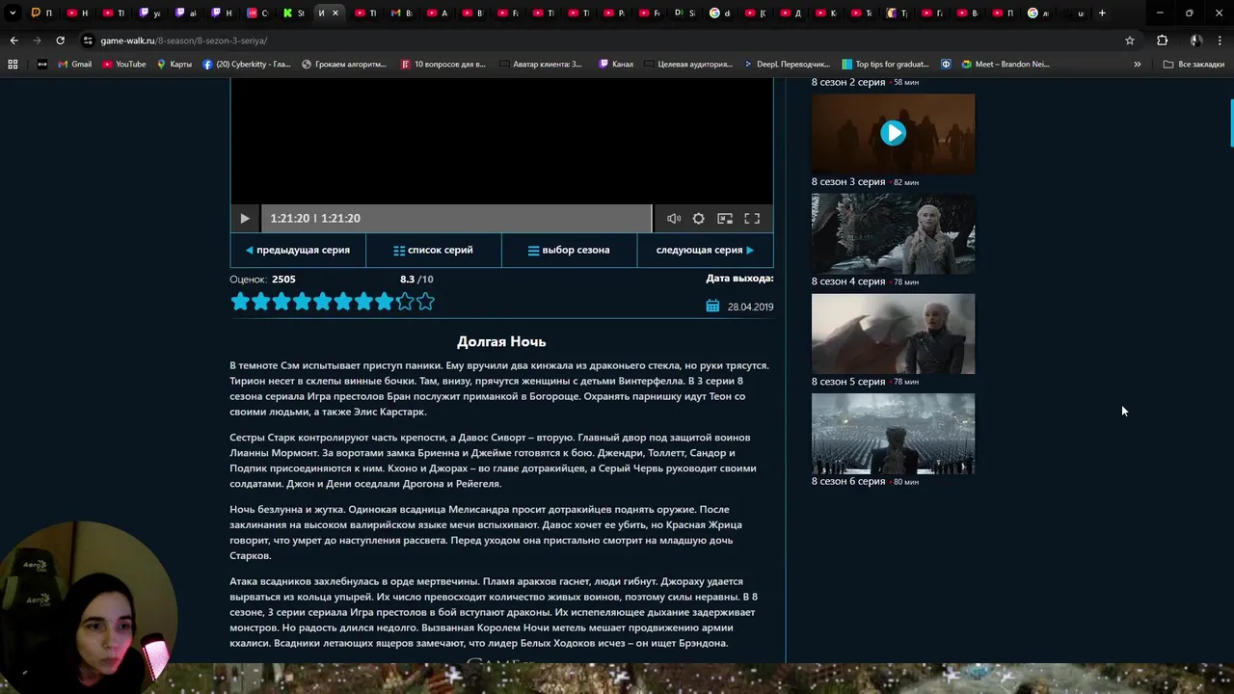Open the Все закладки folder
The width and height of the screenshot is (1234, 694).
click(1194, 65)
